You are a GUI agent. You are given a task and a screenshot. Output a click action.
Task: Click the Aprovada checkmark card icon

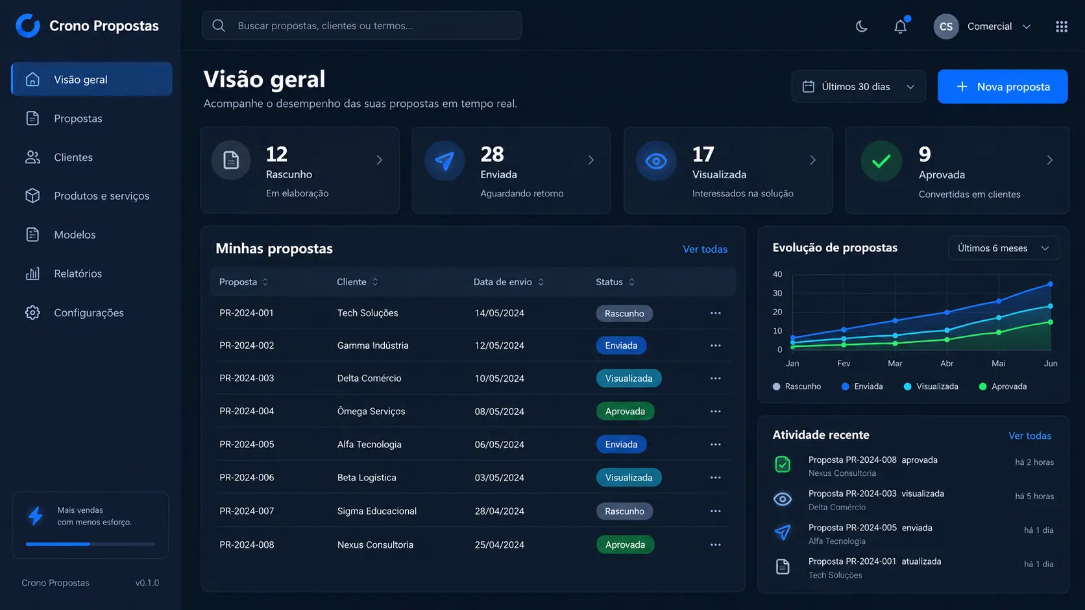[881, 161]
